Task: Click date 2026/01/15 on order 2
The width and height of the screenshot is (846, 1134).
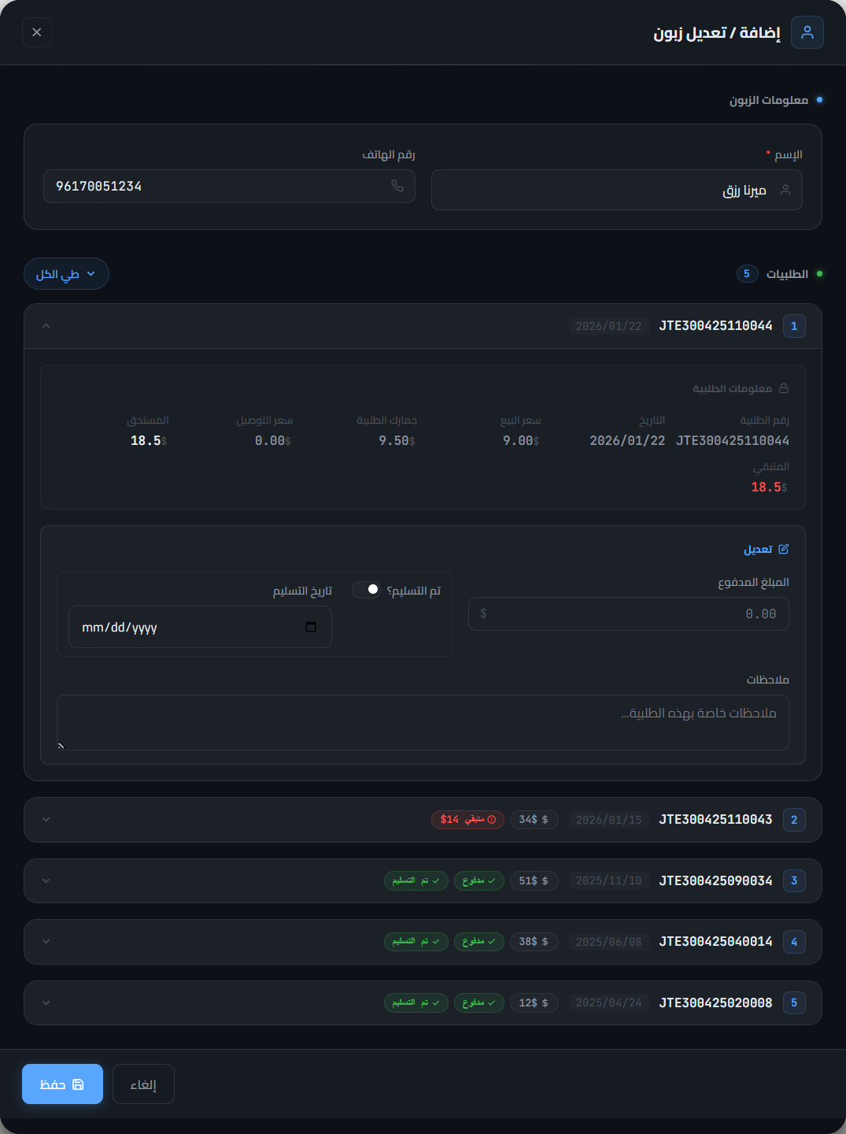Action: pyautogui.click(x=608, y=820)
